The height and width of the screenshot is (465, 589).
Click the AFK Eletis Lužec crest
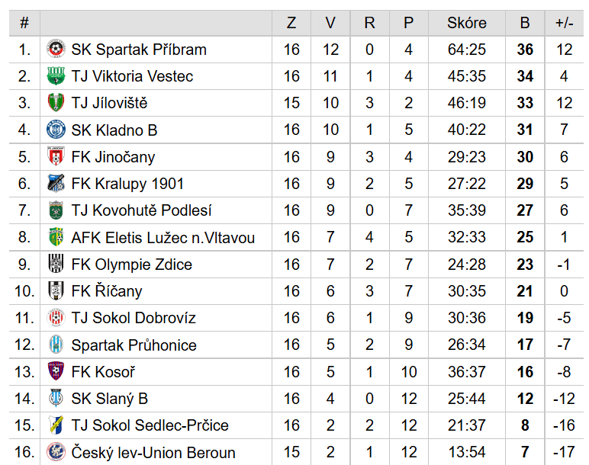pyautogui.click(x=56, y=237)
